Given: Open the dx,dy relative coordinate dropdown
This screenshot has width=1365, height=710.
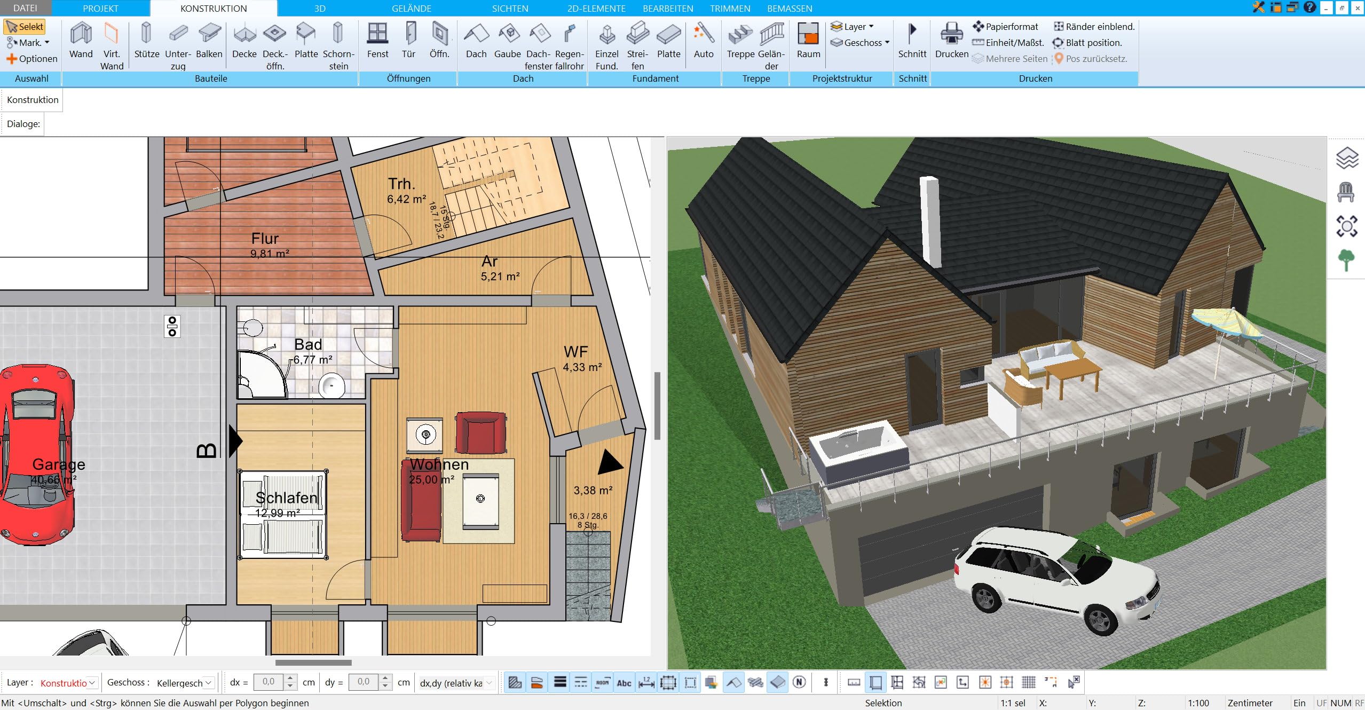Looking at the screenshot, I should (x=456, y=683).
